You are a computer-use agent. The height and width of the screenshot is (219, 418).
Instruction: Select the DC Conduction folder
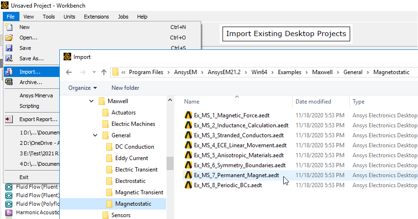135,147
